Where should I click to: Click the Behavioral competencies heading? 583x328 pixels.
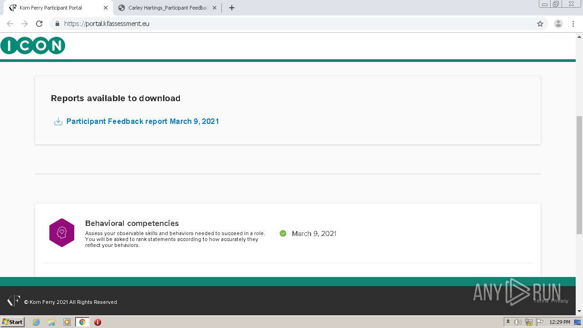coord(132,223)
